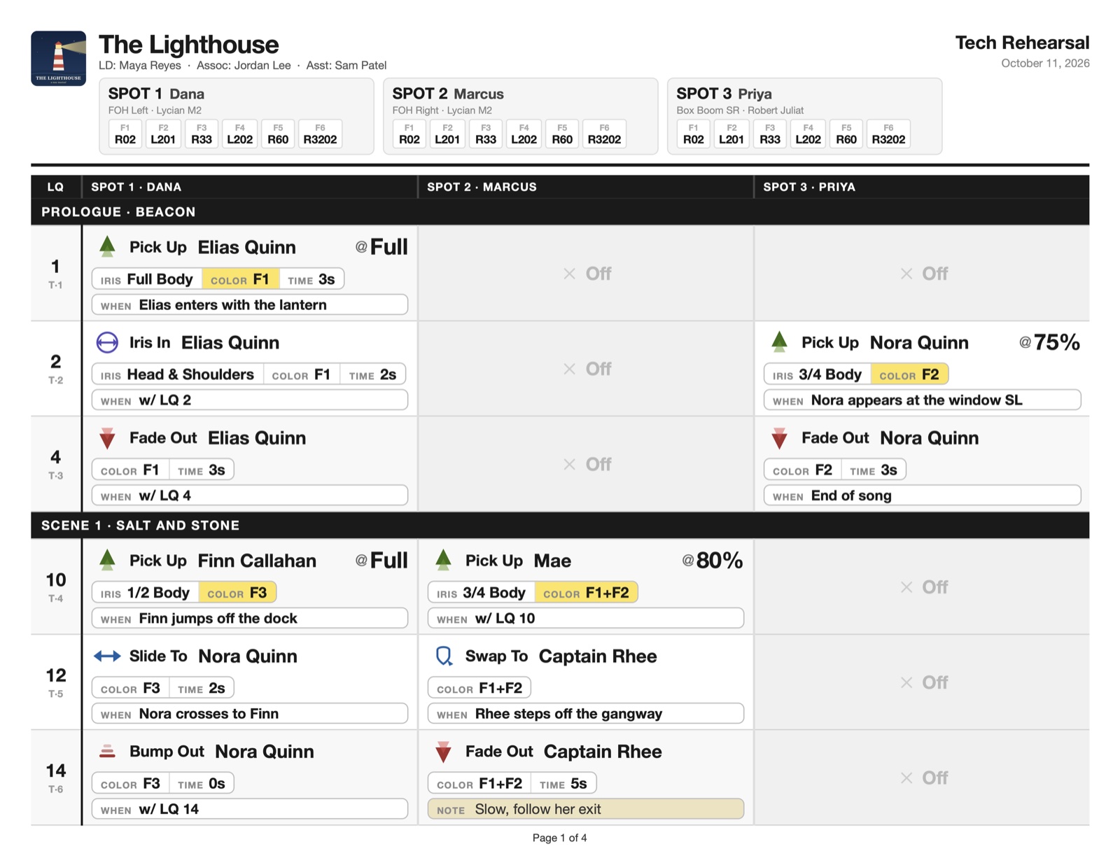The width and height of the screenshot is (1120, 865).
Task: Click the Off X in Spot 2 cue 1
Action: click(570, 274)
